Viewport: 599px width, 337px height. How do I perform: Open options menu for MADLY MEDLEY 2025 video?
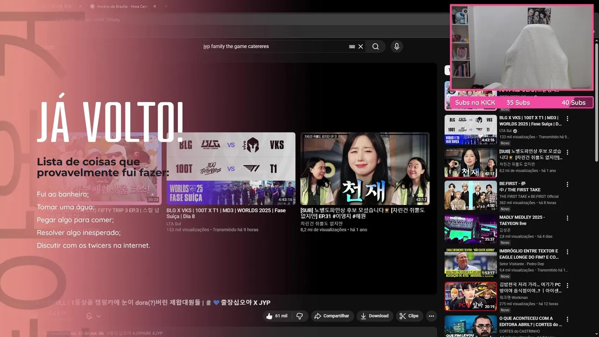click(x=568, y=218)
